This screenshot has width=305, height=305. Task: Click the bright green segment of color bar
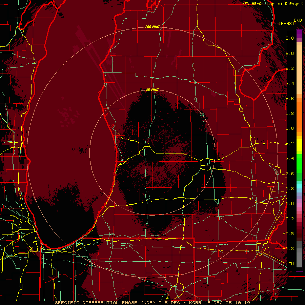[x=299, y=163]
